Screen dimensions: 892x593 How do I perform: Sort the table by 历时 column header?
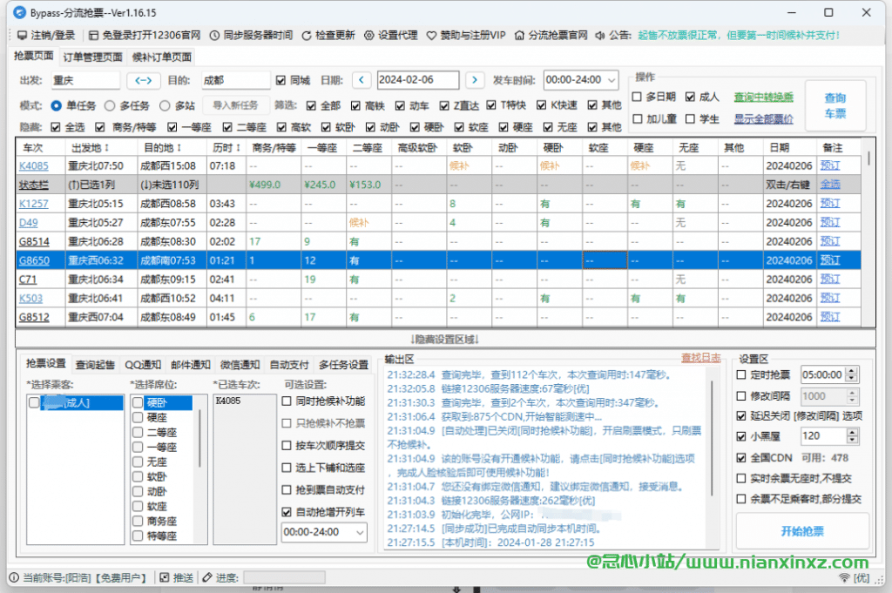click(x=226, y=148)
